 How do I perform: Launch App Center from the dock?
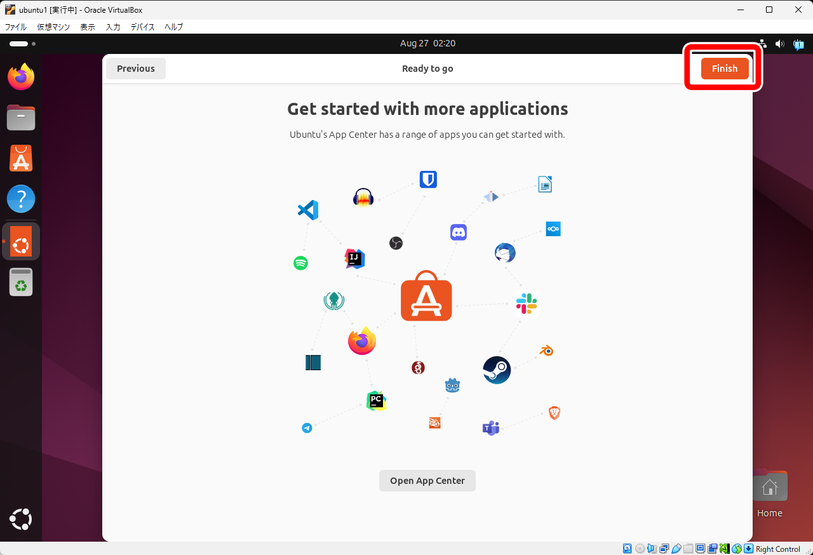click(x=21, y=158)
